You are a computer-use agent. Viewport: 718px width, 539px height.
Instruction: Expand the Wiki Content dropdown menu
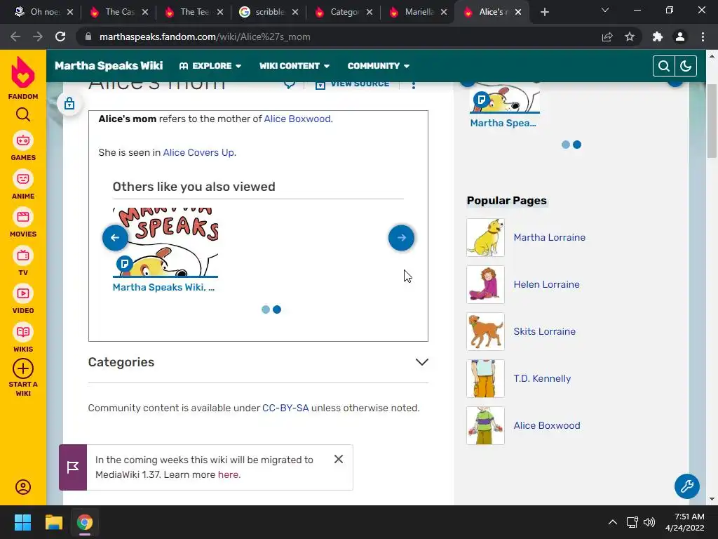click(294, 66)
